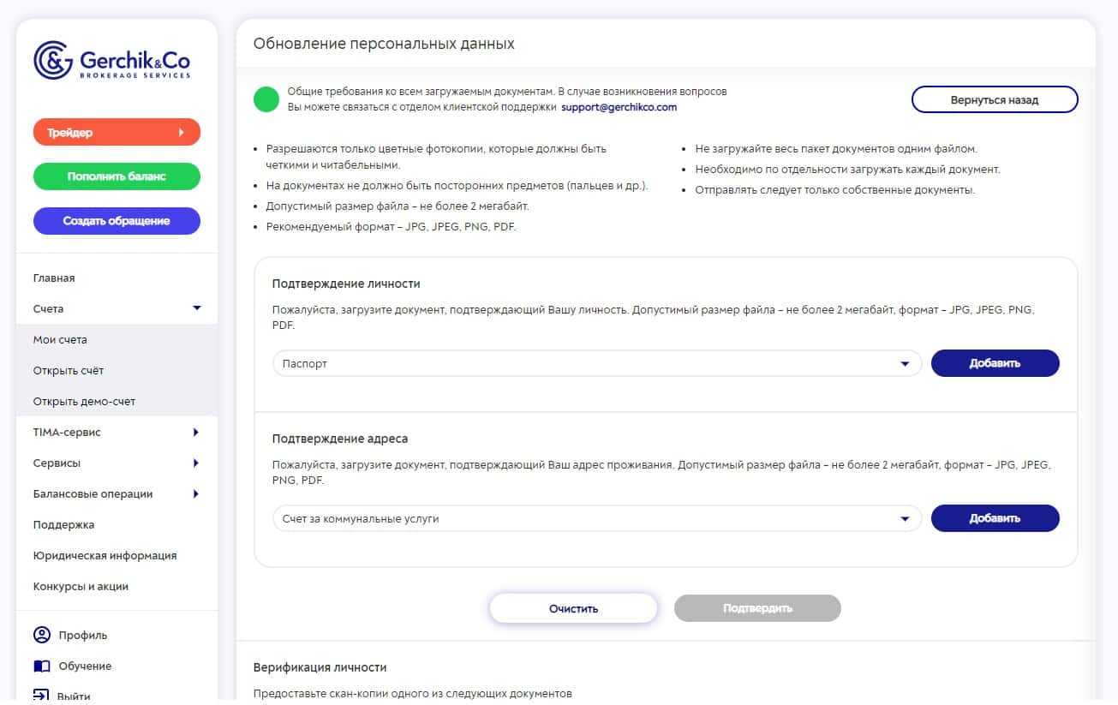Viewport: 1118px width, 705px height.
Task: Click the Вернуться назад button
Action: tap(995, 99)
